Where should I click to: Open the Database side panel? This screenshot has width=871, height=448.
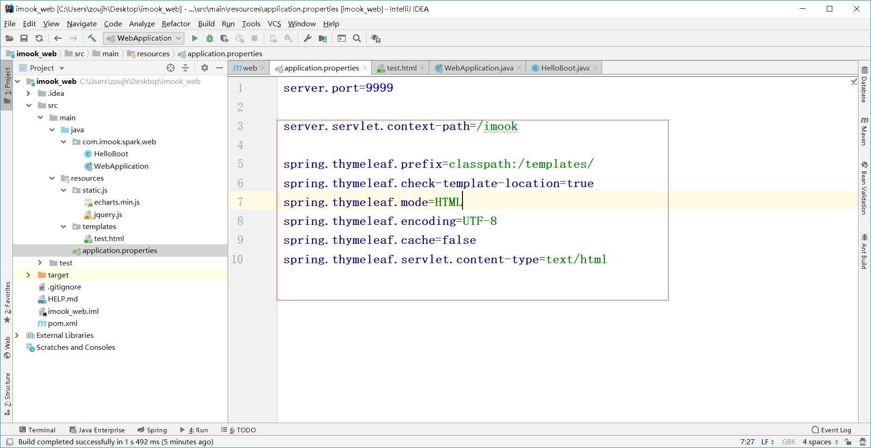tap(865, 84)
